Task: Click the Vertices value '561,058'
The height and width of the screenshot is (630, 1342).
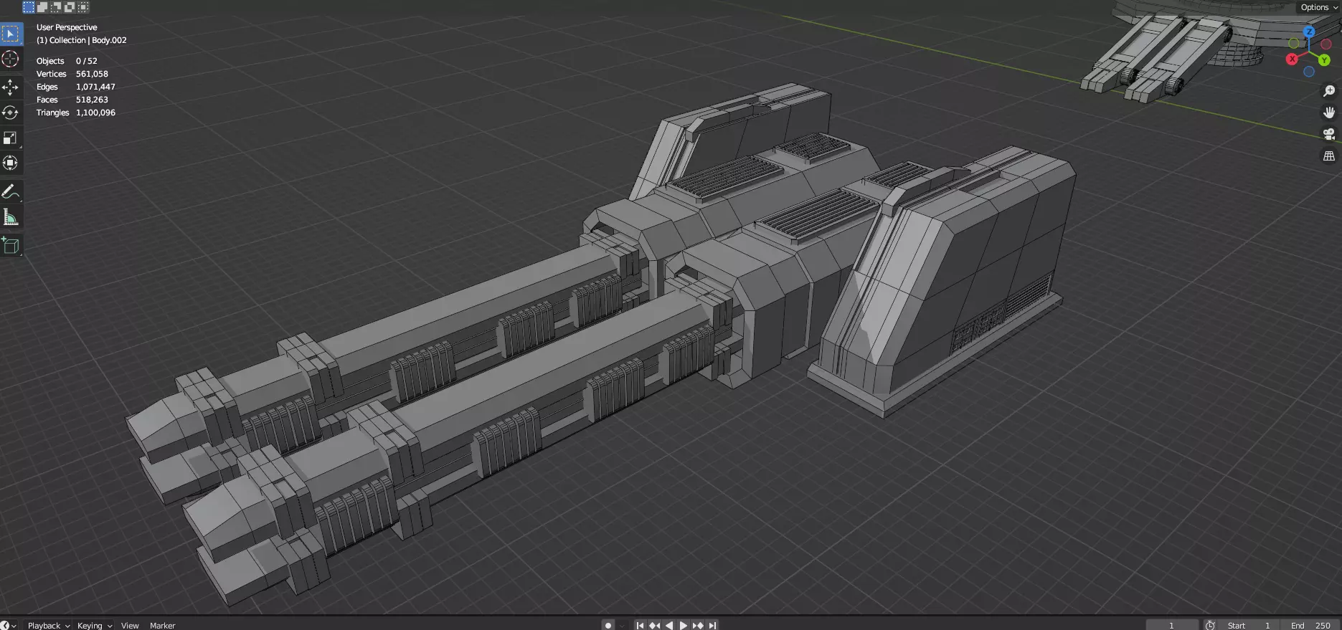Action: 92,74
